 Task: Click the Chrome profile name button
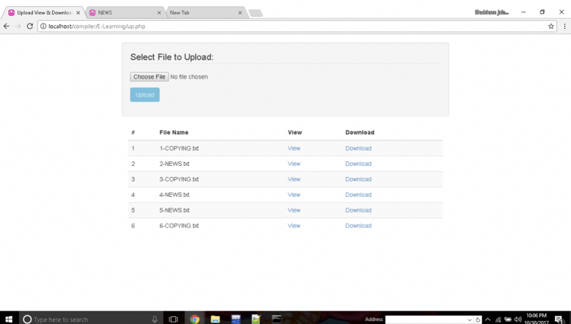pos(492,12)
